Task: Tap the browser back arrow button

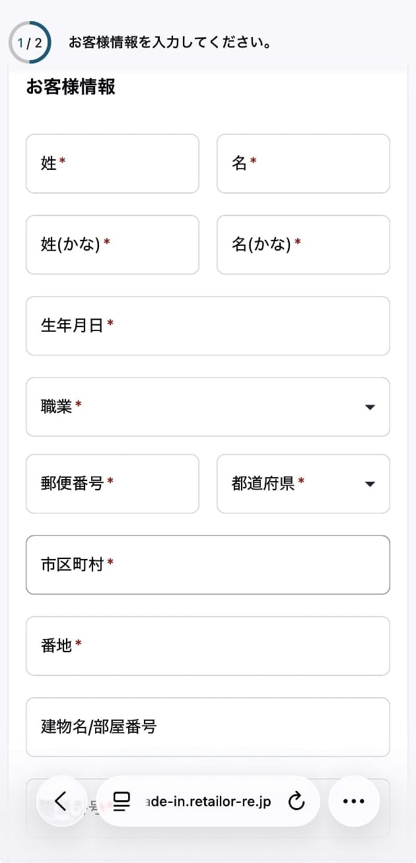Action: 61,801
